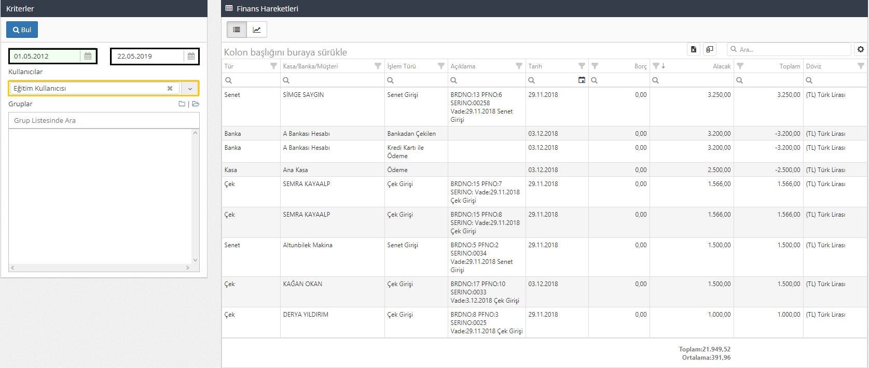Clear the Eğitim Kullanıcısı selection

[170, 89]
